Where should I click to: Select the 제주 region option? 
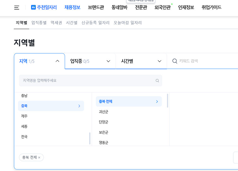(x=24, y=116)
